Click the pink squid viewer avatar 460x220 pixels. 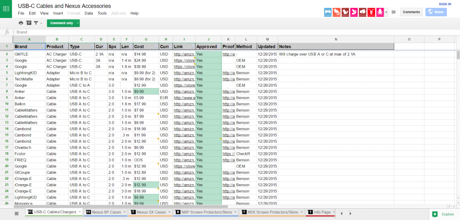pyautogui.click(x=380, y=12)
